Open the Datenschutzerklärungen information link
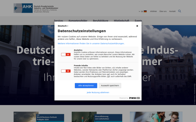Viewport: 196px width, 122px height. (x=91, y=44)
